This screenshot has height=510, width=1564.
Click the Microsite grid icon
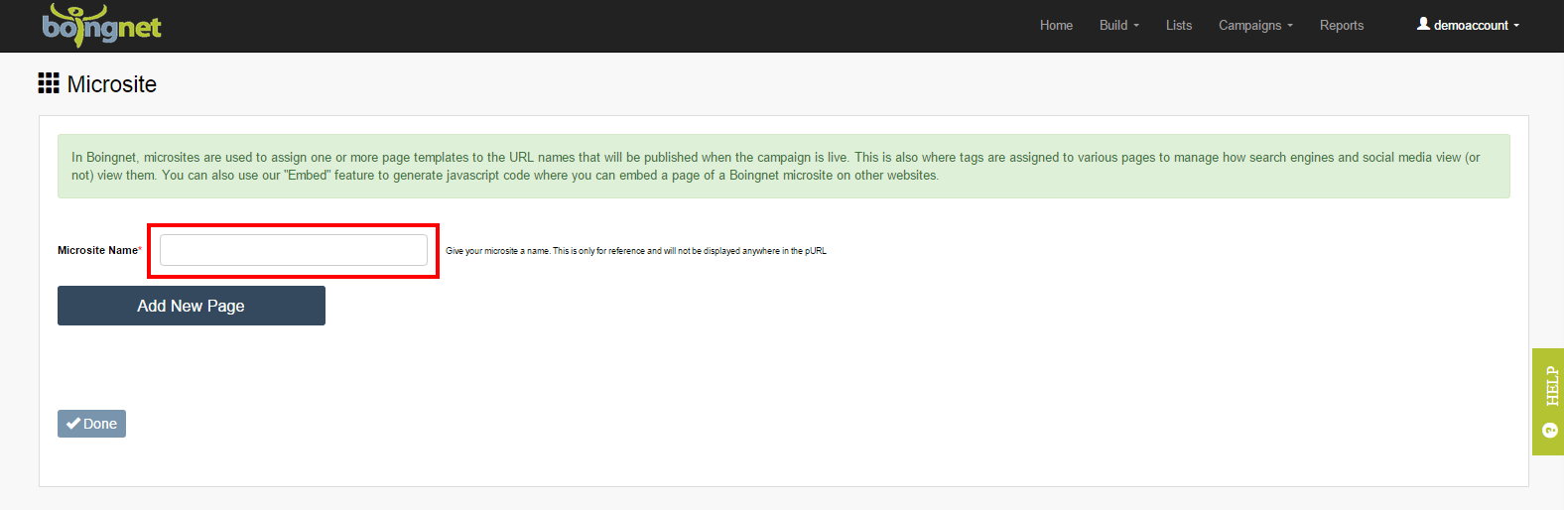coord(49,83)
